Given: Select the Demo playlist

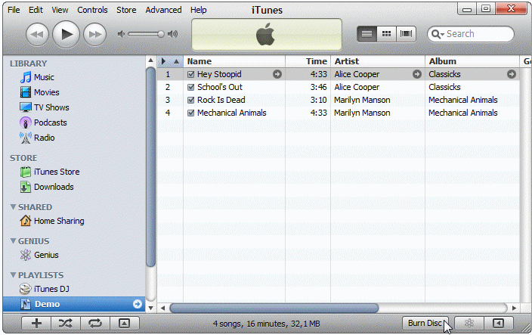Looking at the screenshot, I should click(x=74, y=304).
